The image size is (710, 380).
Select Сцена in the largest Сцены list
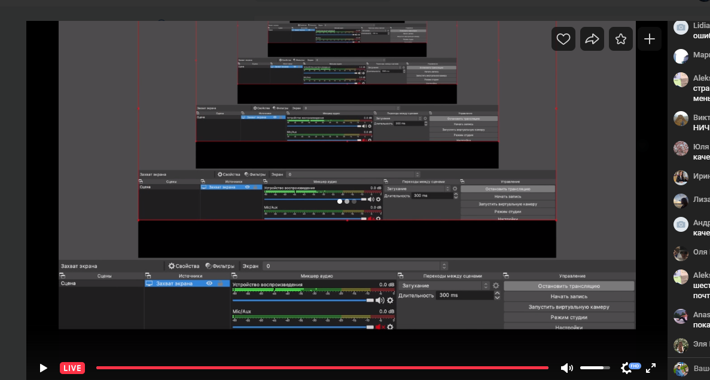tap(69, 283)
